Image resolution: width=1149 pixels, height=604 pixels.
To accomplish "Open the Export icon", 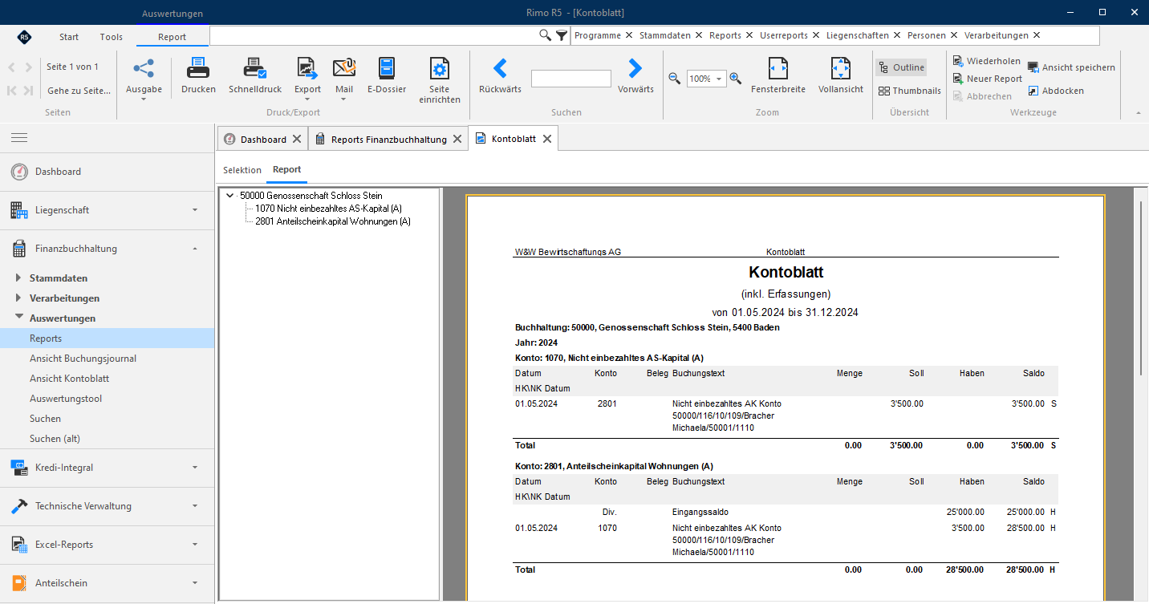I will click(x=307, y=68).
